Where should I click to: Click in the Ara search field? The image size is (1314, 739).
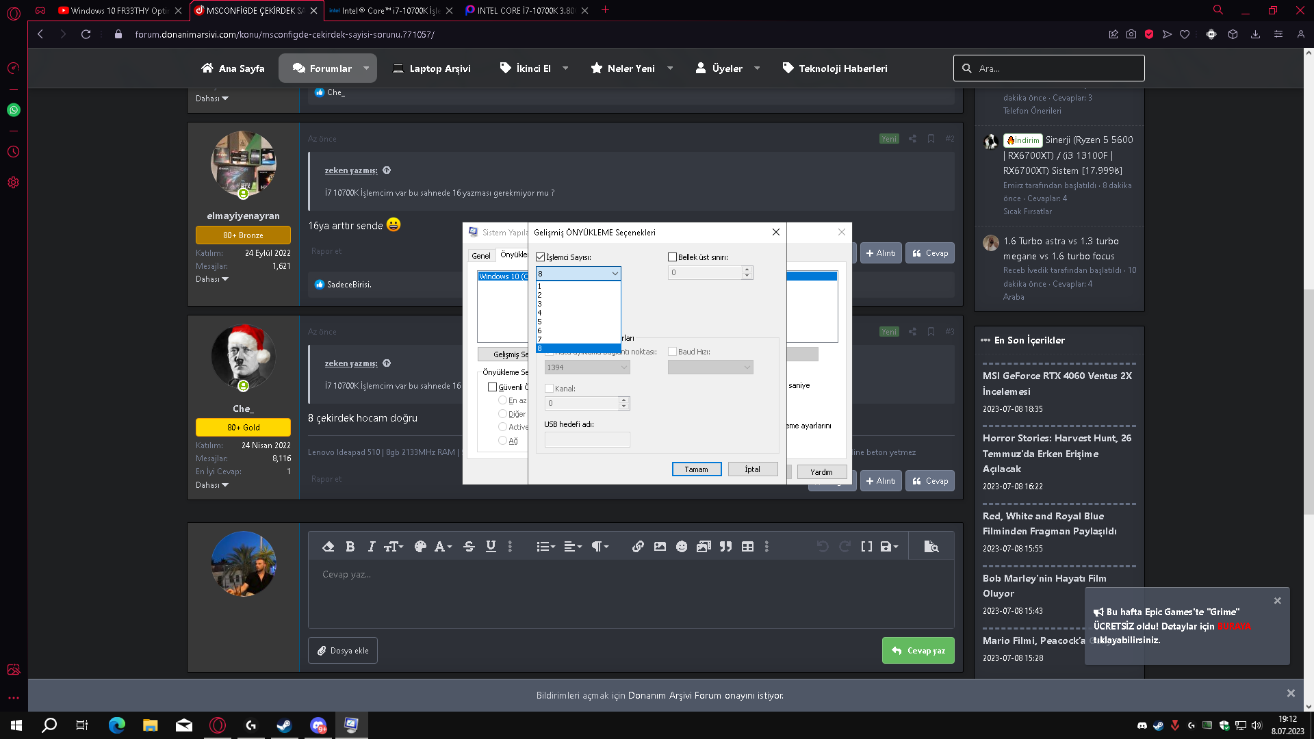1054,68
